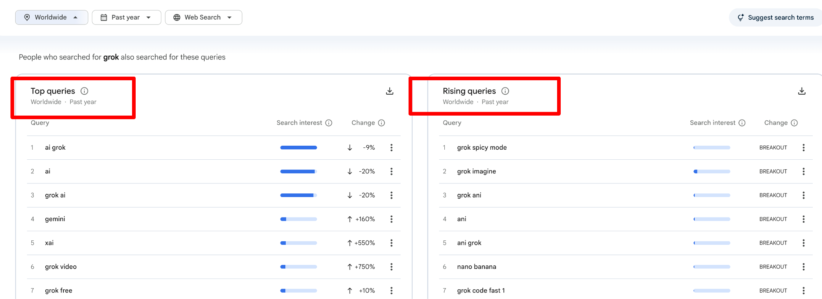Click the +160% change value
822x299 pixels.
[x=365, y=219]
